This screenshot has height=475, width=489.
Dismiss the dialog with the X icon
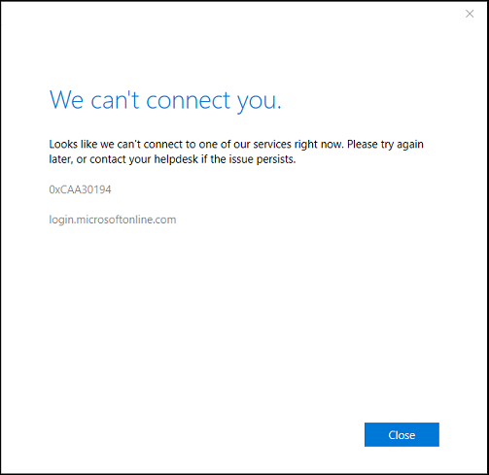pyautogui.click(x=470, y=14)
